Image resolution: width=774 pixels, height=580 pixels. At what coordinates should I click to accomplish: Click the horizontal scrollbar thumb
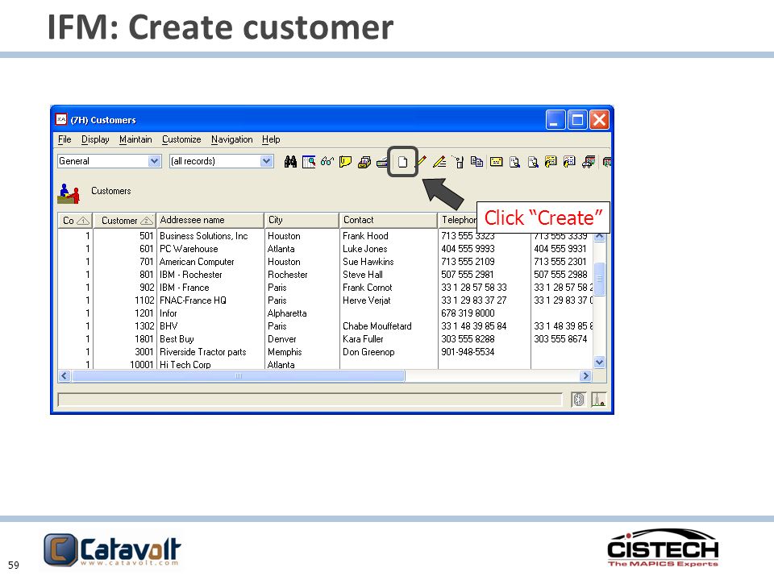(239, 376)
